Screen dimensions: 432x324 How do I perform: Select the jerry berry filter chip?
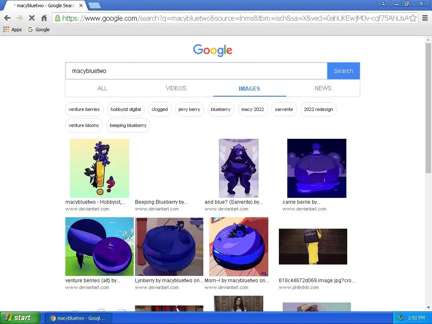189,109
